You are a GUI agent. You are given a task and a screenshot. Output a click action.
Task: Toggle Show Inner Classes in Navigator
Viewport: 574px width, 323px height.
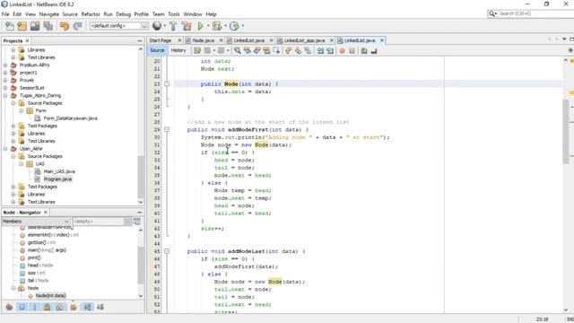pyautogui.click(x=60, y=307)
